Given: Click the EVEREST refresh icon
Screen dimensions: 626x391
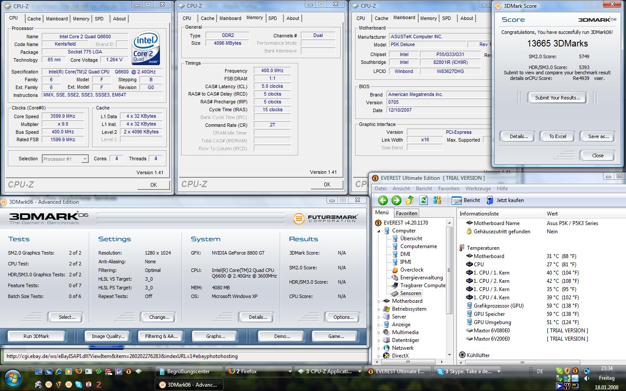Looking at the screenshot, I should pyautogui.click(x=423, y=200).
